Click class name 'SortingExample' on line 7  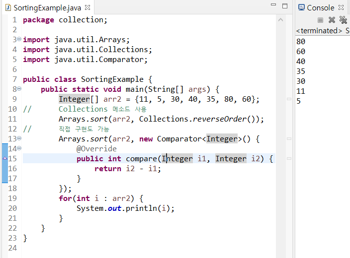click(x=112, y=79)
